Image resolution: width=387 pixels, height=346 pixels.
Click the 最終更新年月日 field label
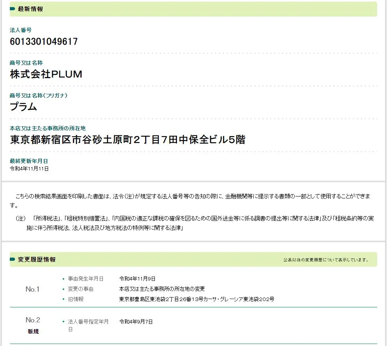point(29,161)
